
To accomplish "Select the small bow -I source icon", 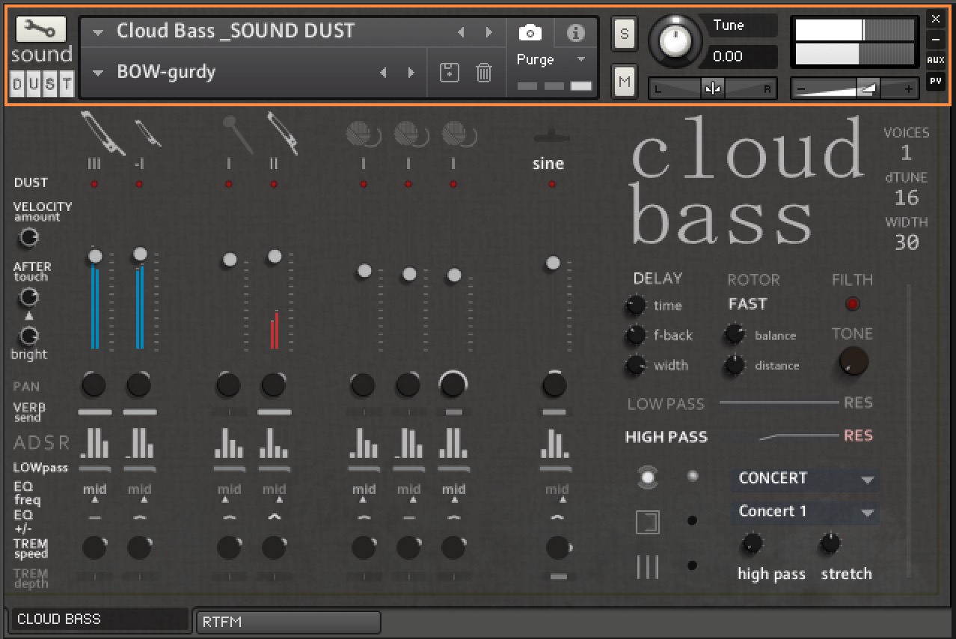I will (147, 132).
